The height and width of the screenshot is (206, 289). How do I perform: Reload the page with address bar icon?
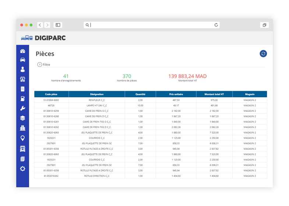tap(216, 25)
